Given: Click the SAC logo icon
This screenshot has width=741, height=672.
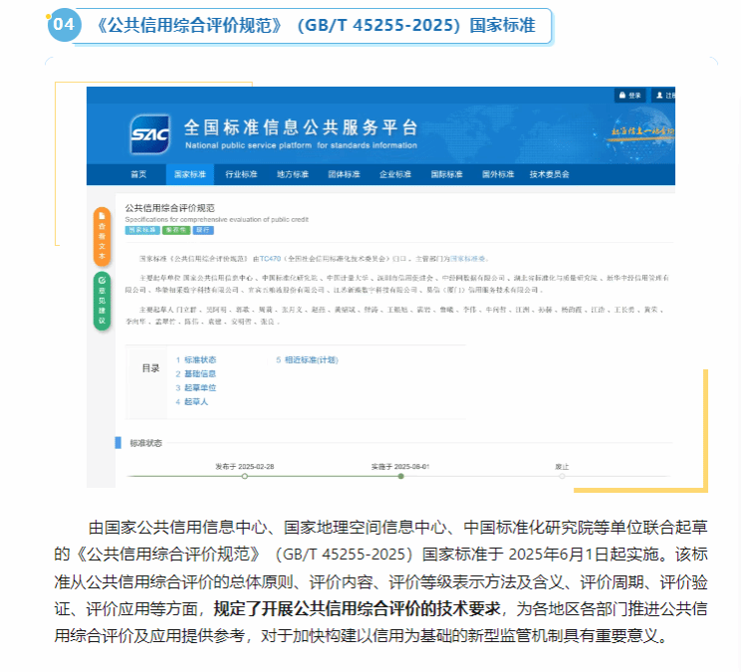Looking at the screenshot, I should [x=149, y=133].
